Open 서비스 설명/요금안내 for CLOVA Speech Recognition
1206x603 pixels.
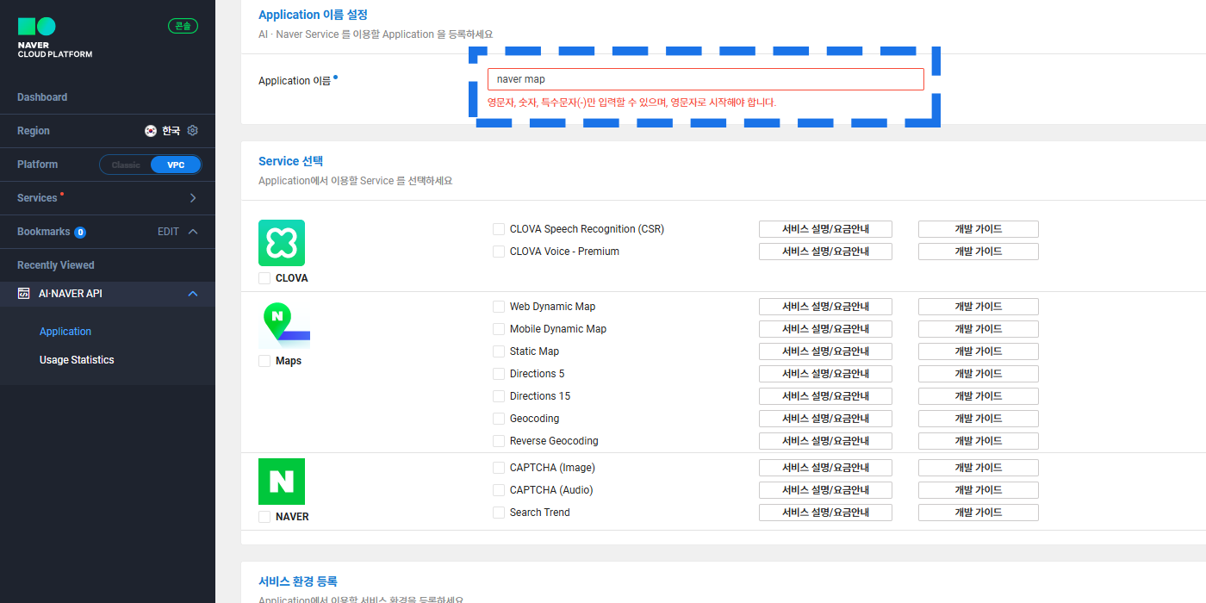tap(825, 229)
